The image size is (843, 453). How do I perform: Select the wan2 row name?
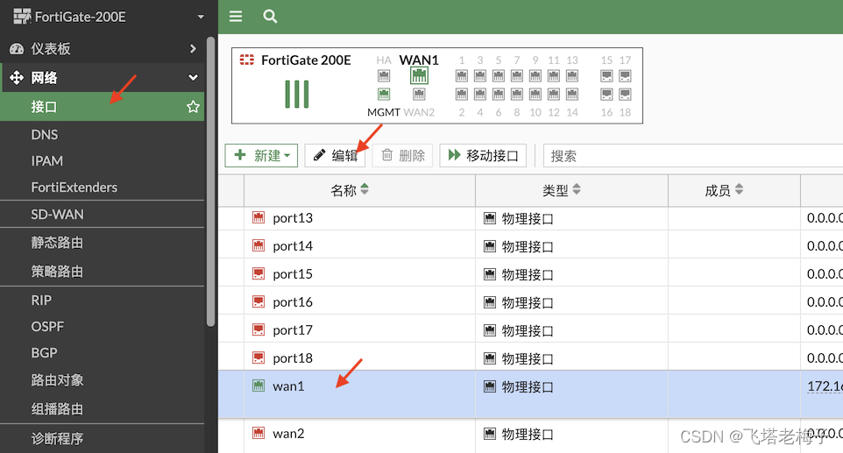(288, 433)
